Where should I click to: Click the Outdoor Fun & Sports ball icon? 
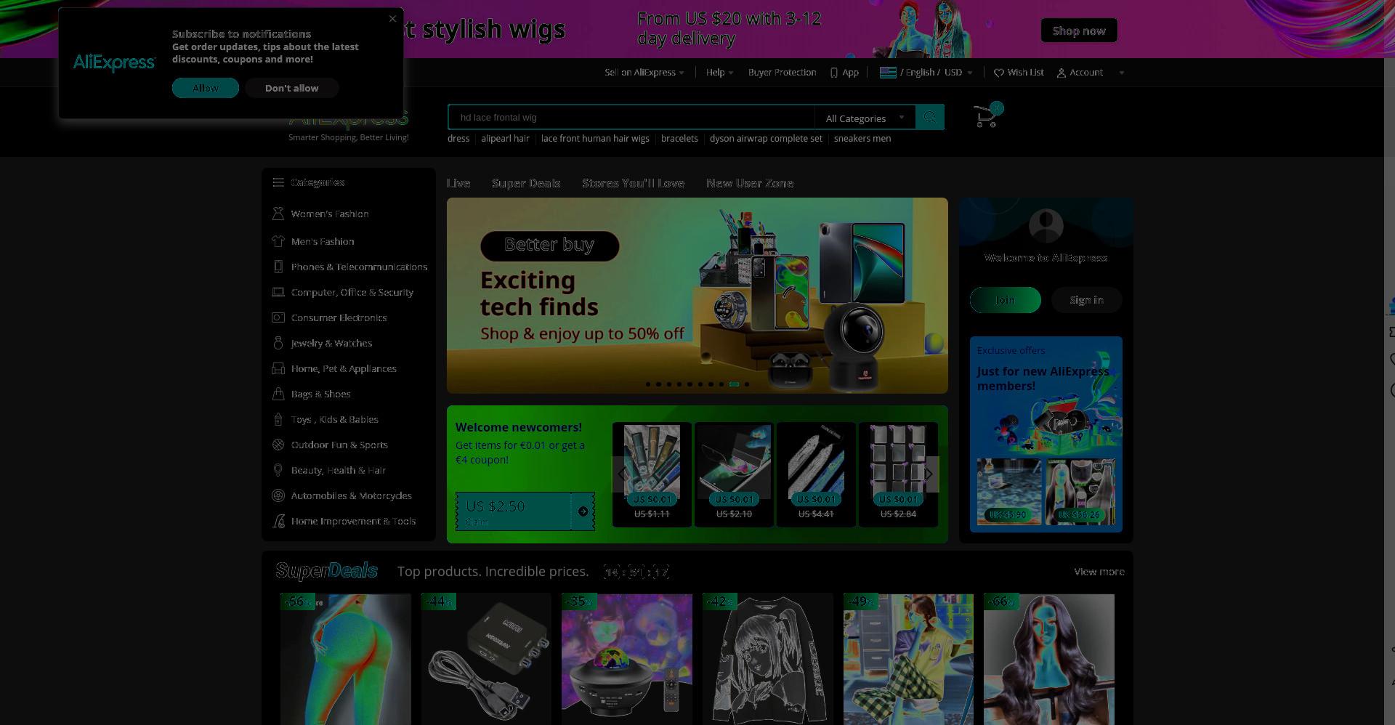(278, 445)
